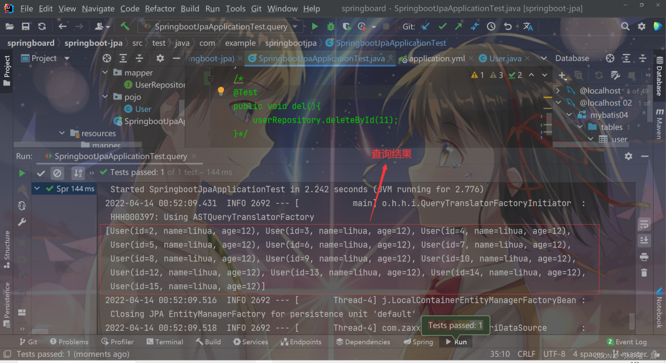Open Project panel options gear

point(160,58)
